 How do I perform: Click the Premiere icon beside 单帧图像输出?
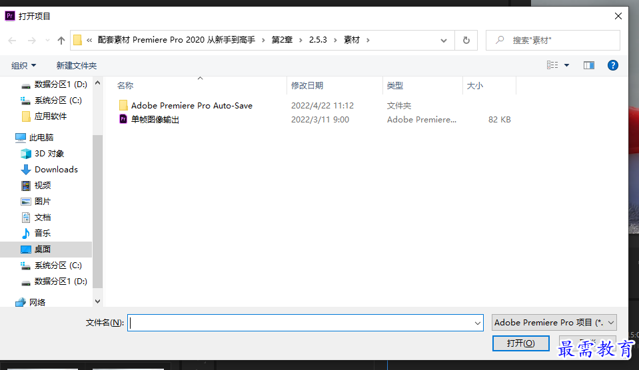[x=123, y=119]
